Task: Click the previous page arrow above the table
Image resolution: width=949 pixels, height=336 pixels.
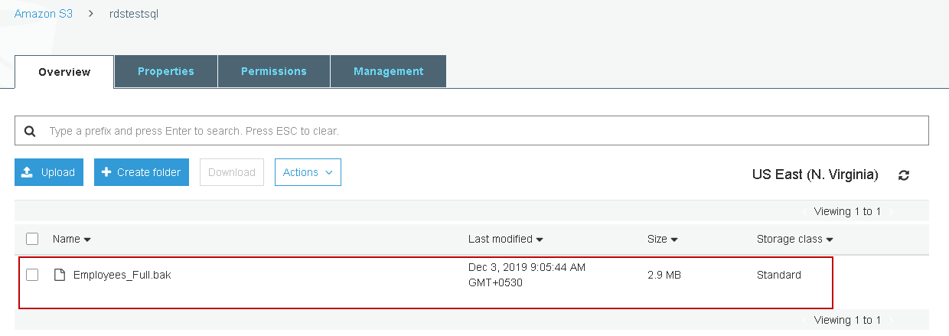Action: (x=804, y=211)
